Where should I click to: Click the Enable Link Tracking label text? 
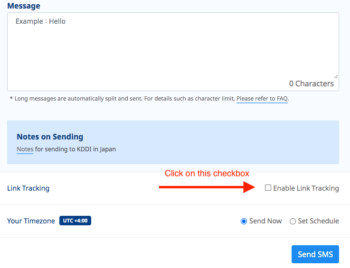(306, 188)
